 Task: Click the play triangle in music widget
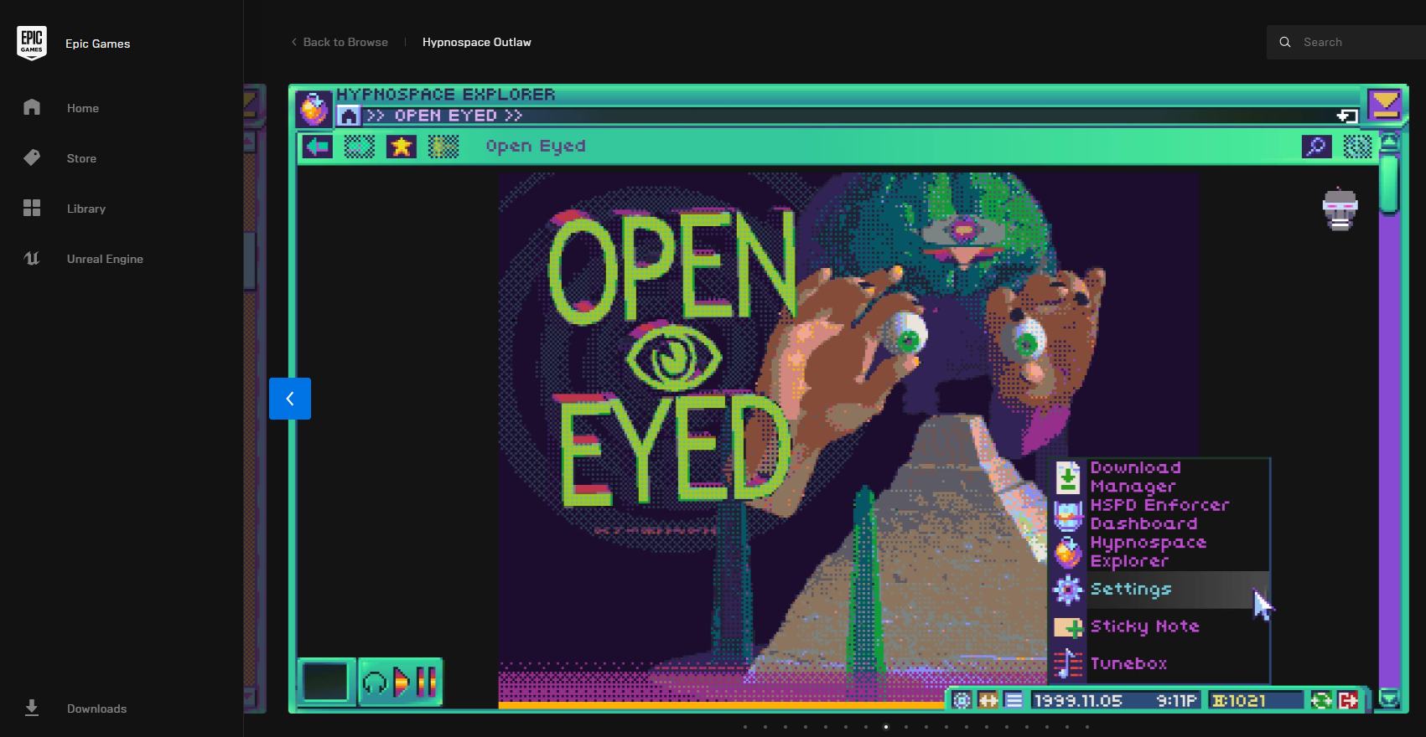[402, 683]
